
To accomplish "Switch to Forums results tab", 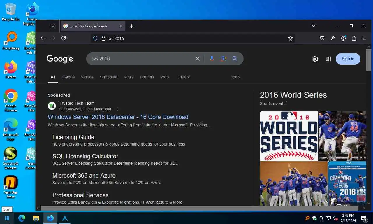I will [147, 77].
